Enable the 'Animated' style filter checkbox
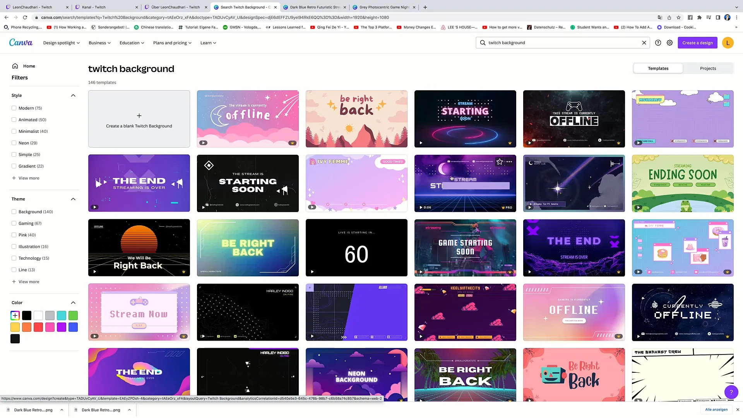This screenshot has height=418, width=743. [x=14, y=120]
